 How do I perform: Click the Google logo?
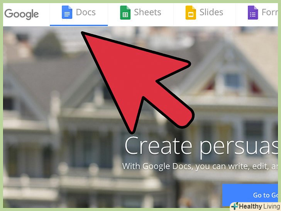coord(22,14)
